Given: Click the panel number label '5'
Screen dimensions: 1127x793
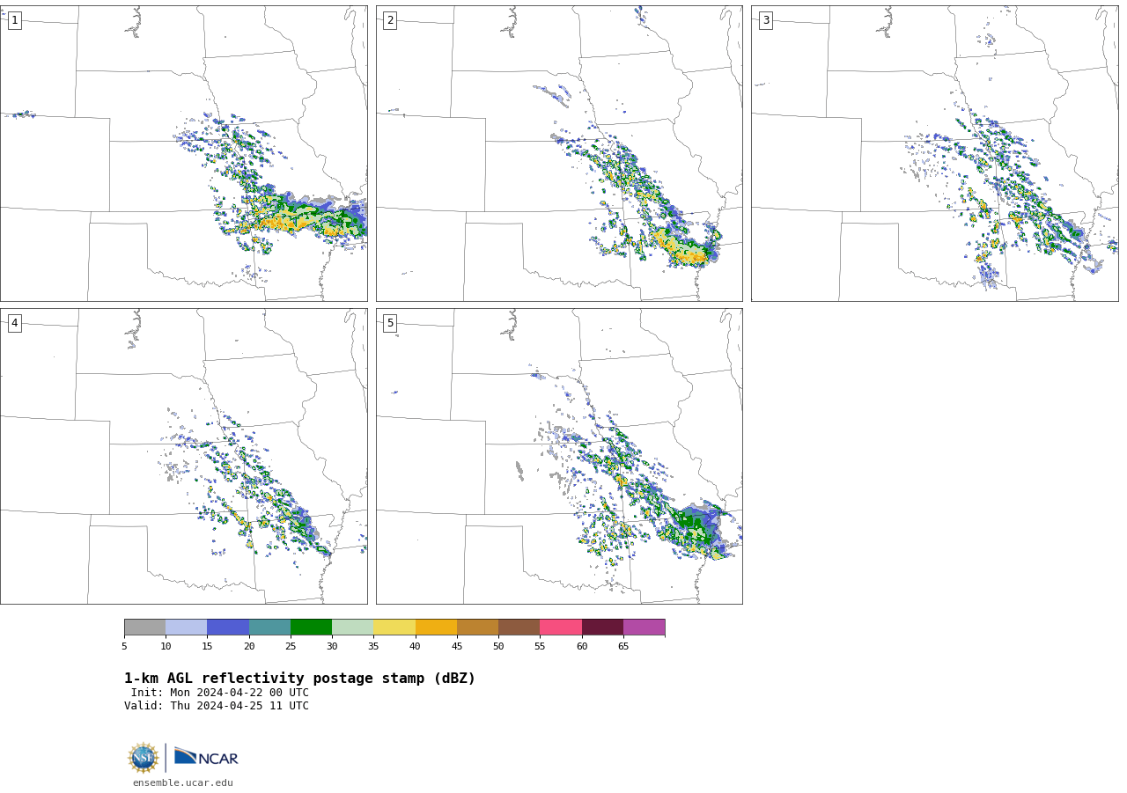Looking at the screenshot, I should click(390, 323).
